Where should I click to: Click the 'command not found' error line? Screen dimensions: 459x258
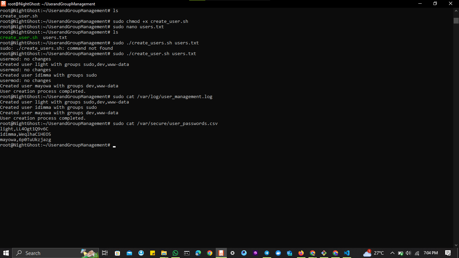tap(56, 48)
